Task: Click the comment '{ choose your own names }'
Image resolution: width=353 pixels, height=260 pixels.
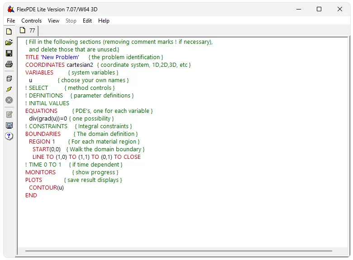Action: pyautogui.click(x=93, y=80)
